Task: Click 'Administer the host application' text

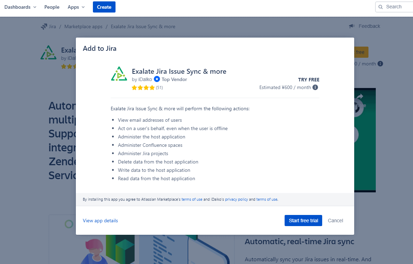Action: coord(151,137)
